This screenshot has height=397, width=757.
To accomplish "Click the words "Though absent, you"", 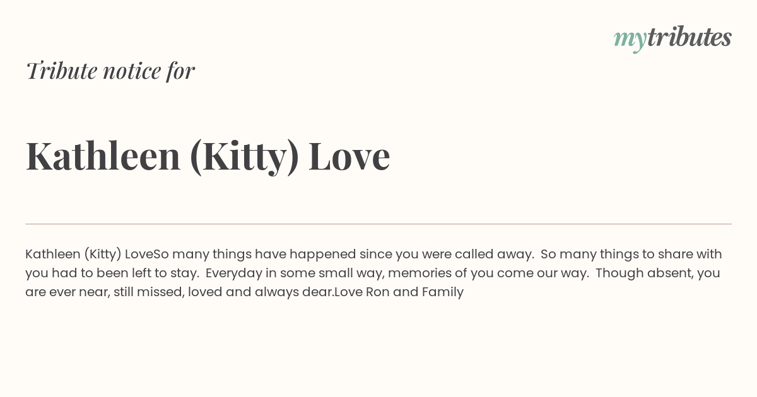I will point(658,273).
